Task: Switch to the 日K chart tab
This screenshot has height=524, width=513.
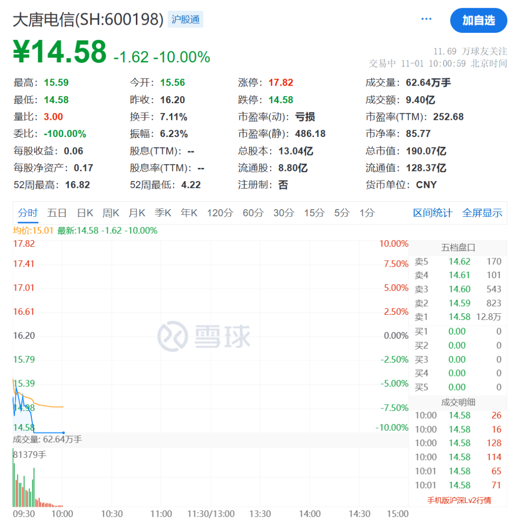Action: 85,213
